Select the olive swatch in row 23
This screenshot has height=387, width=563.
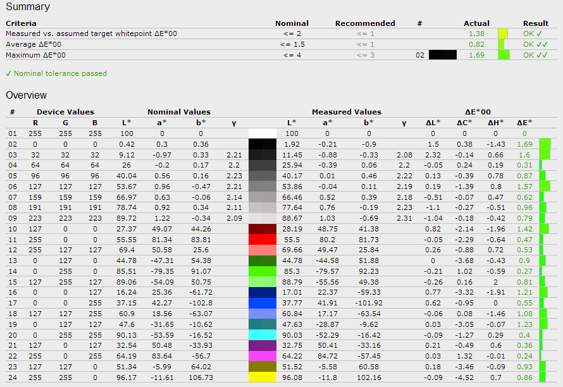tap(263, 368)
